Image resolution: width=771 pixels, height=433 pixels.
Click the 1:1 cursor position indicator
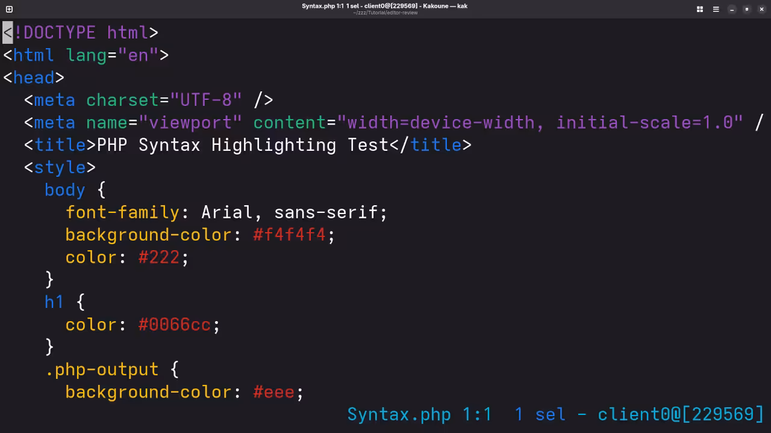coord(475,414)
